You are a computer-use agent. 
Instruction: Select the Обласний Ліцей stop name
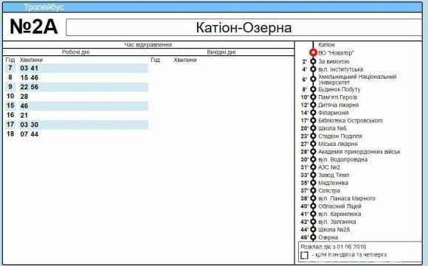pyautogui.click(x=339, y=206)
